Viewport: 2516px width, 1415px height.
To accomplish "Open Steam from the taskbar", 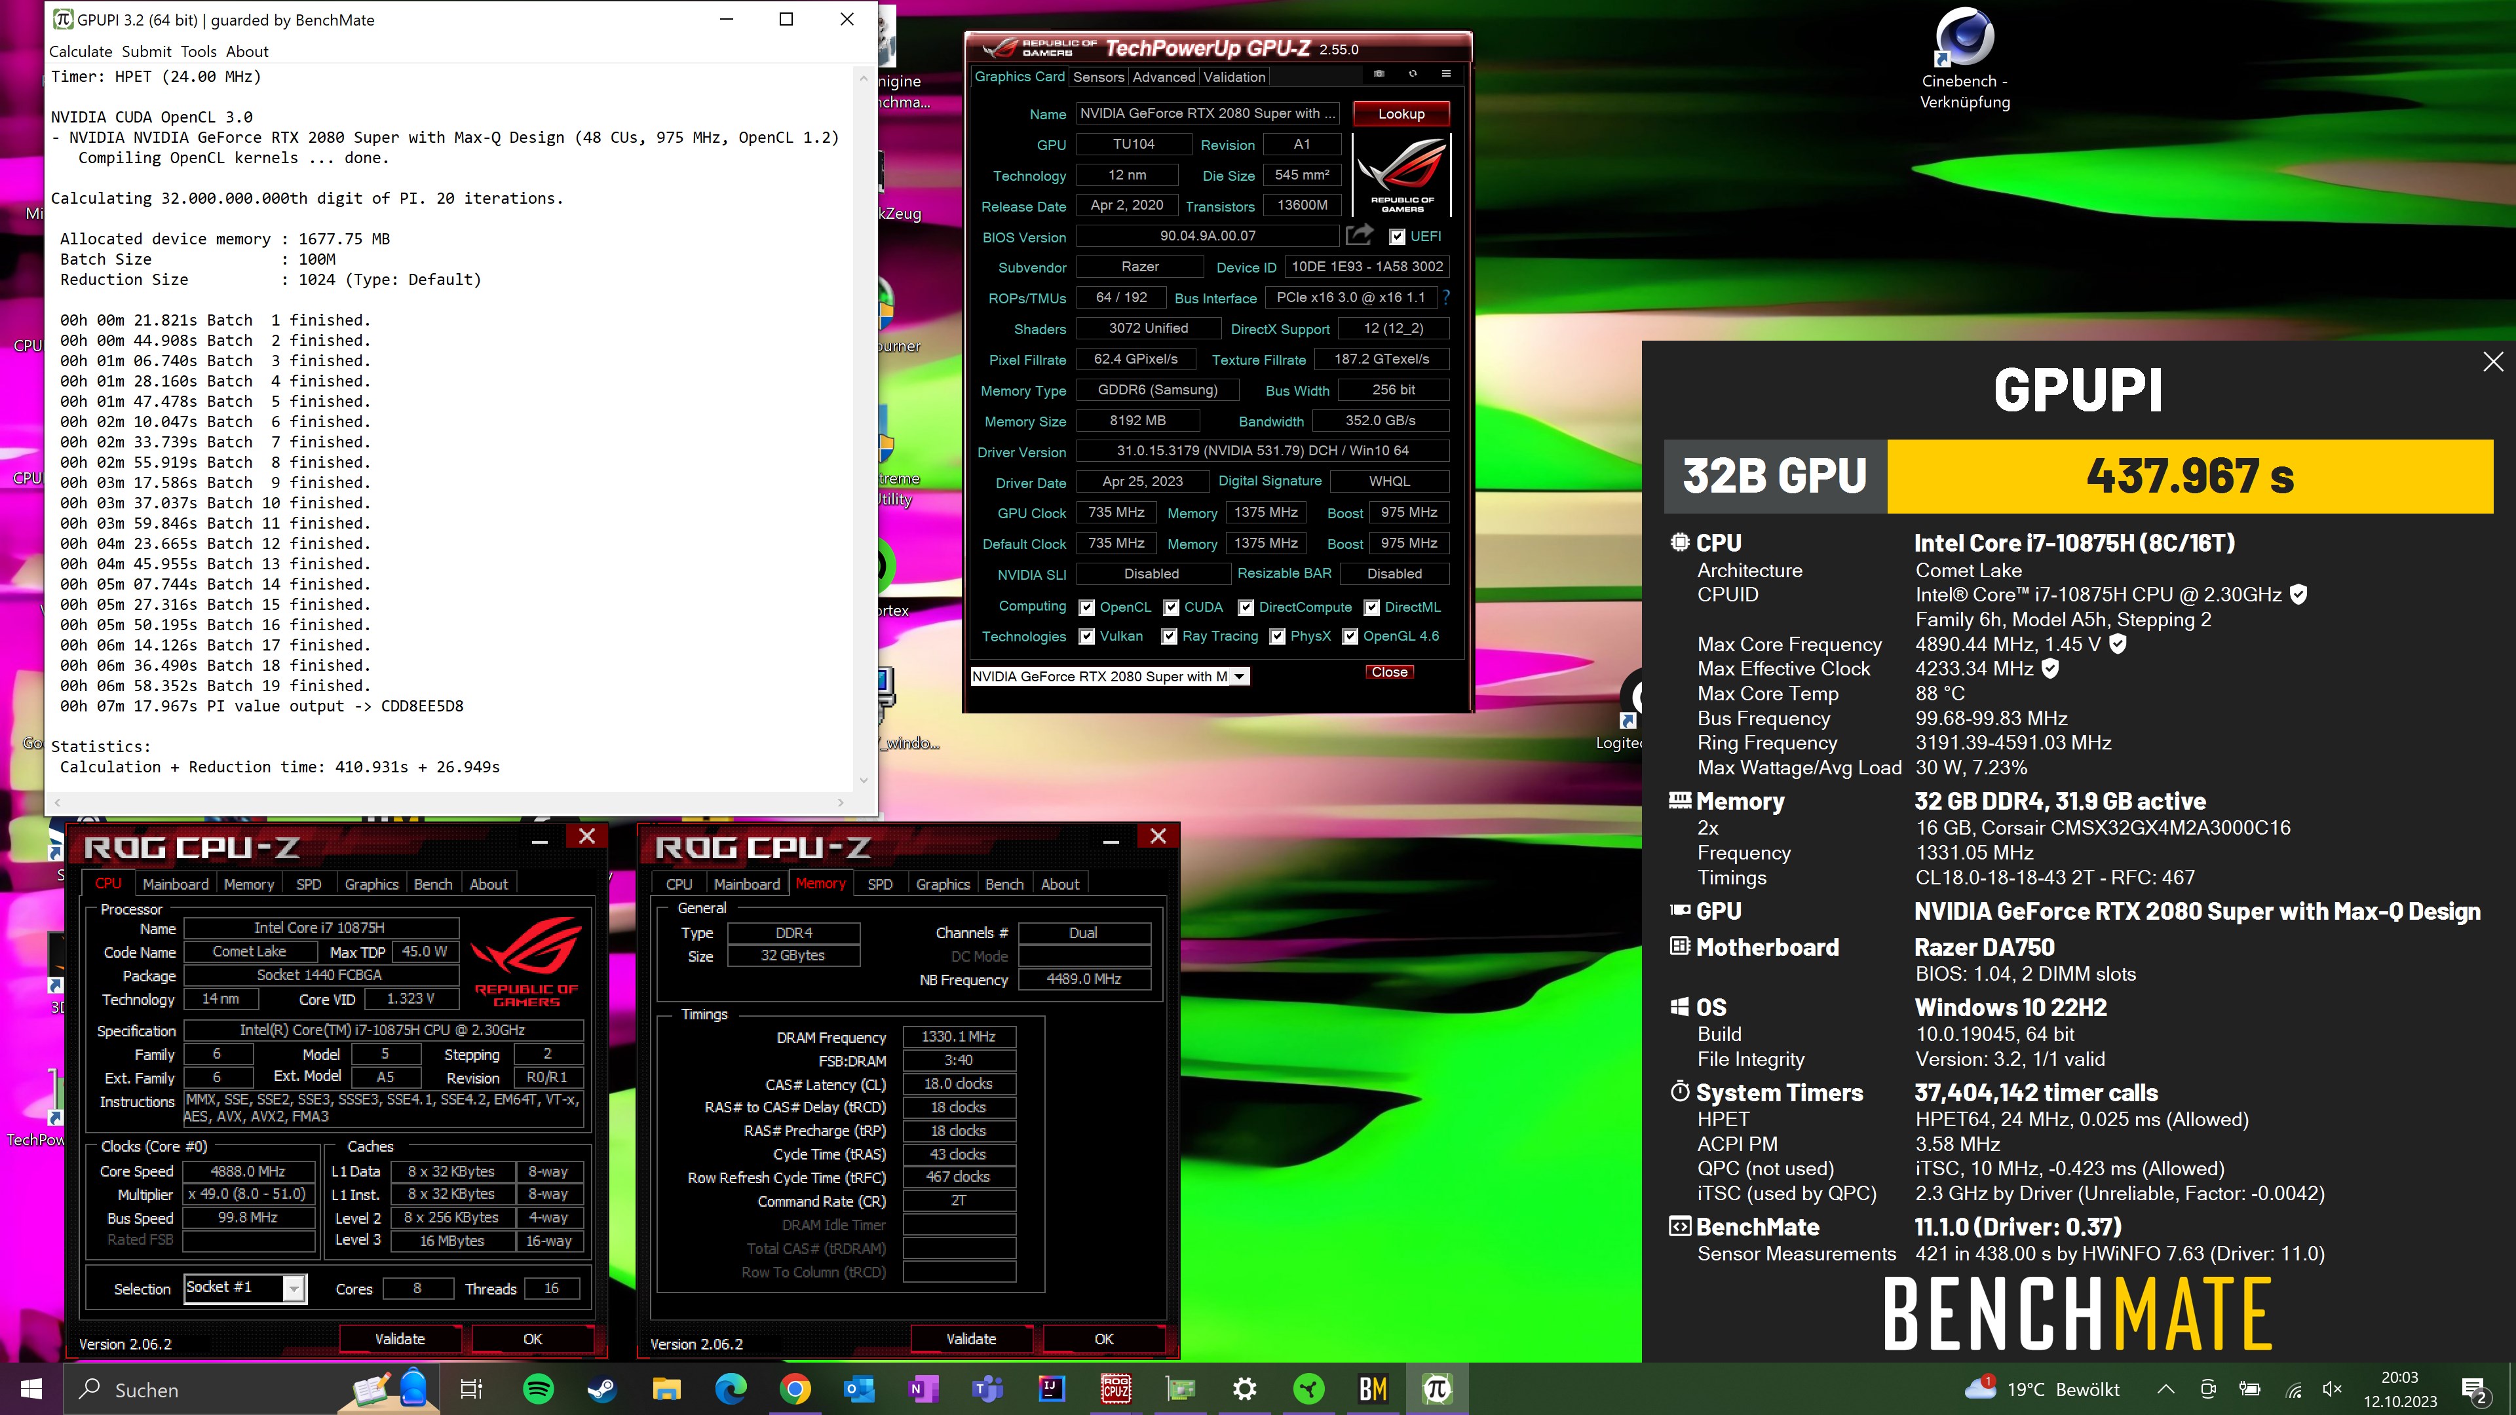I will pos(601,1389).
